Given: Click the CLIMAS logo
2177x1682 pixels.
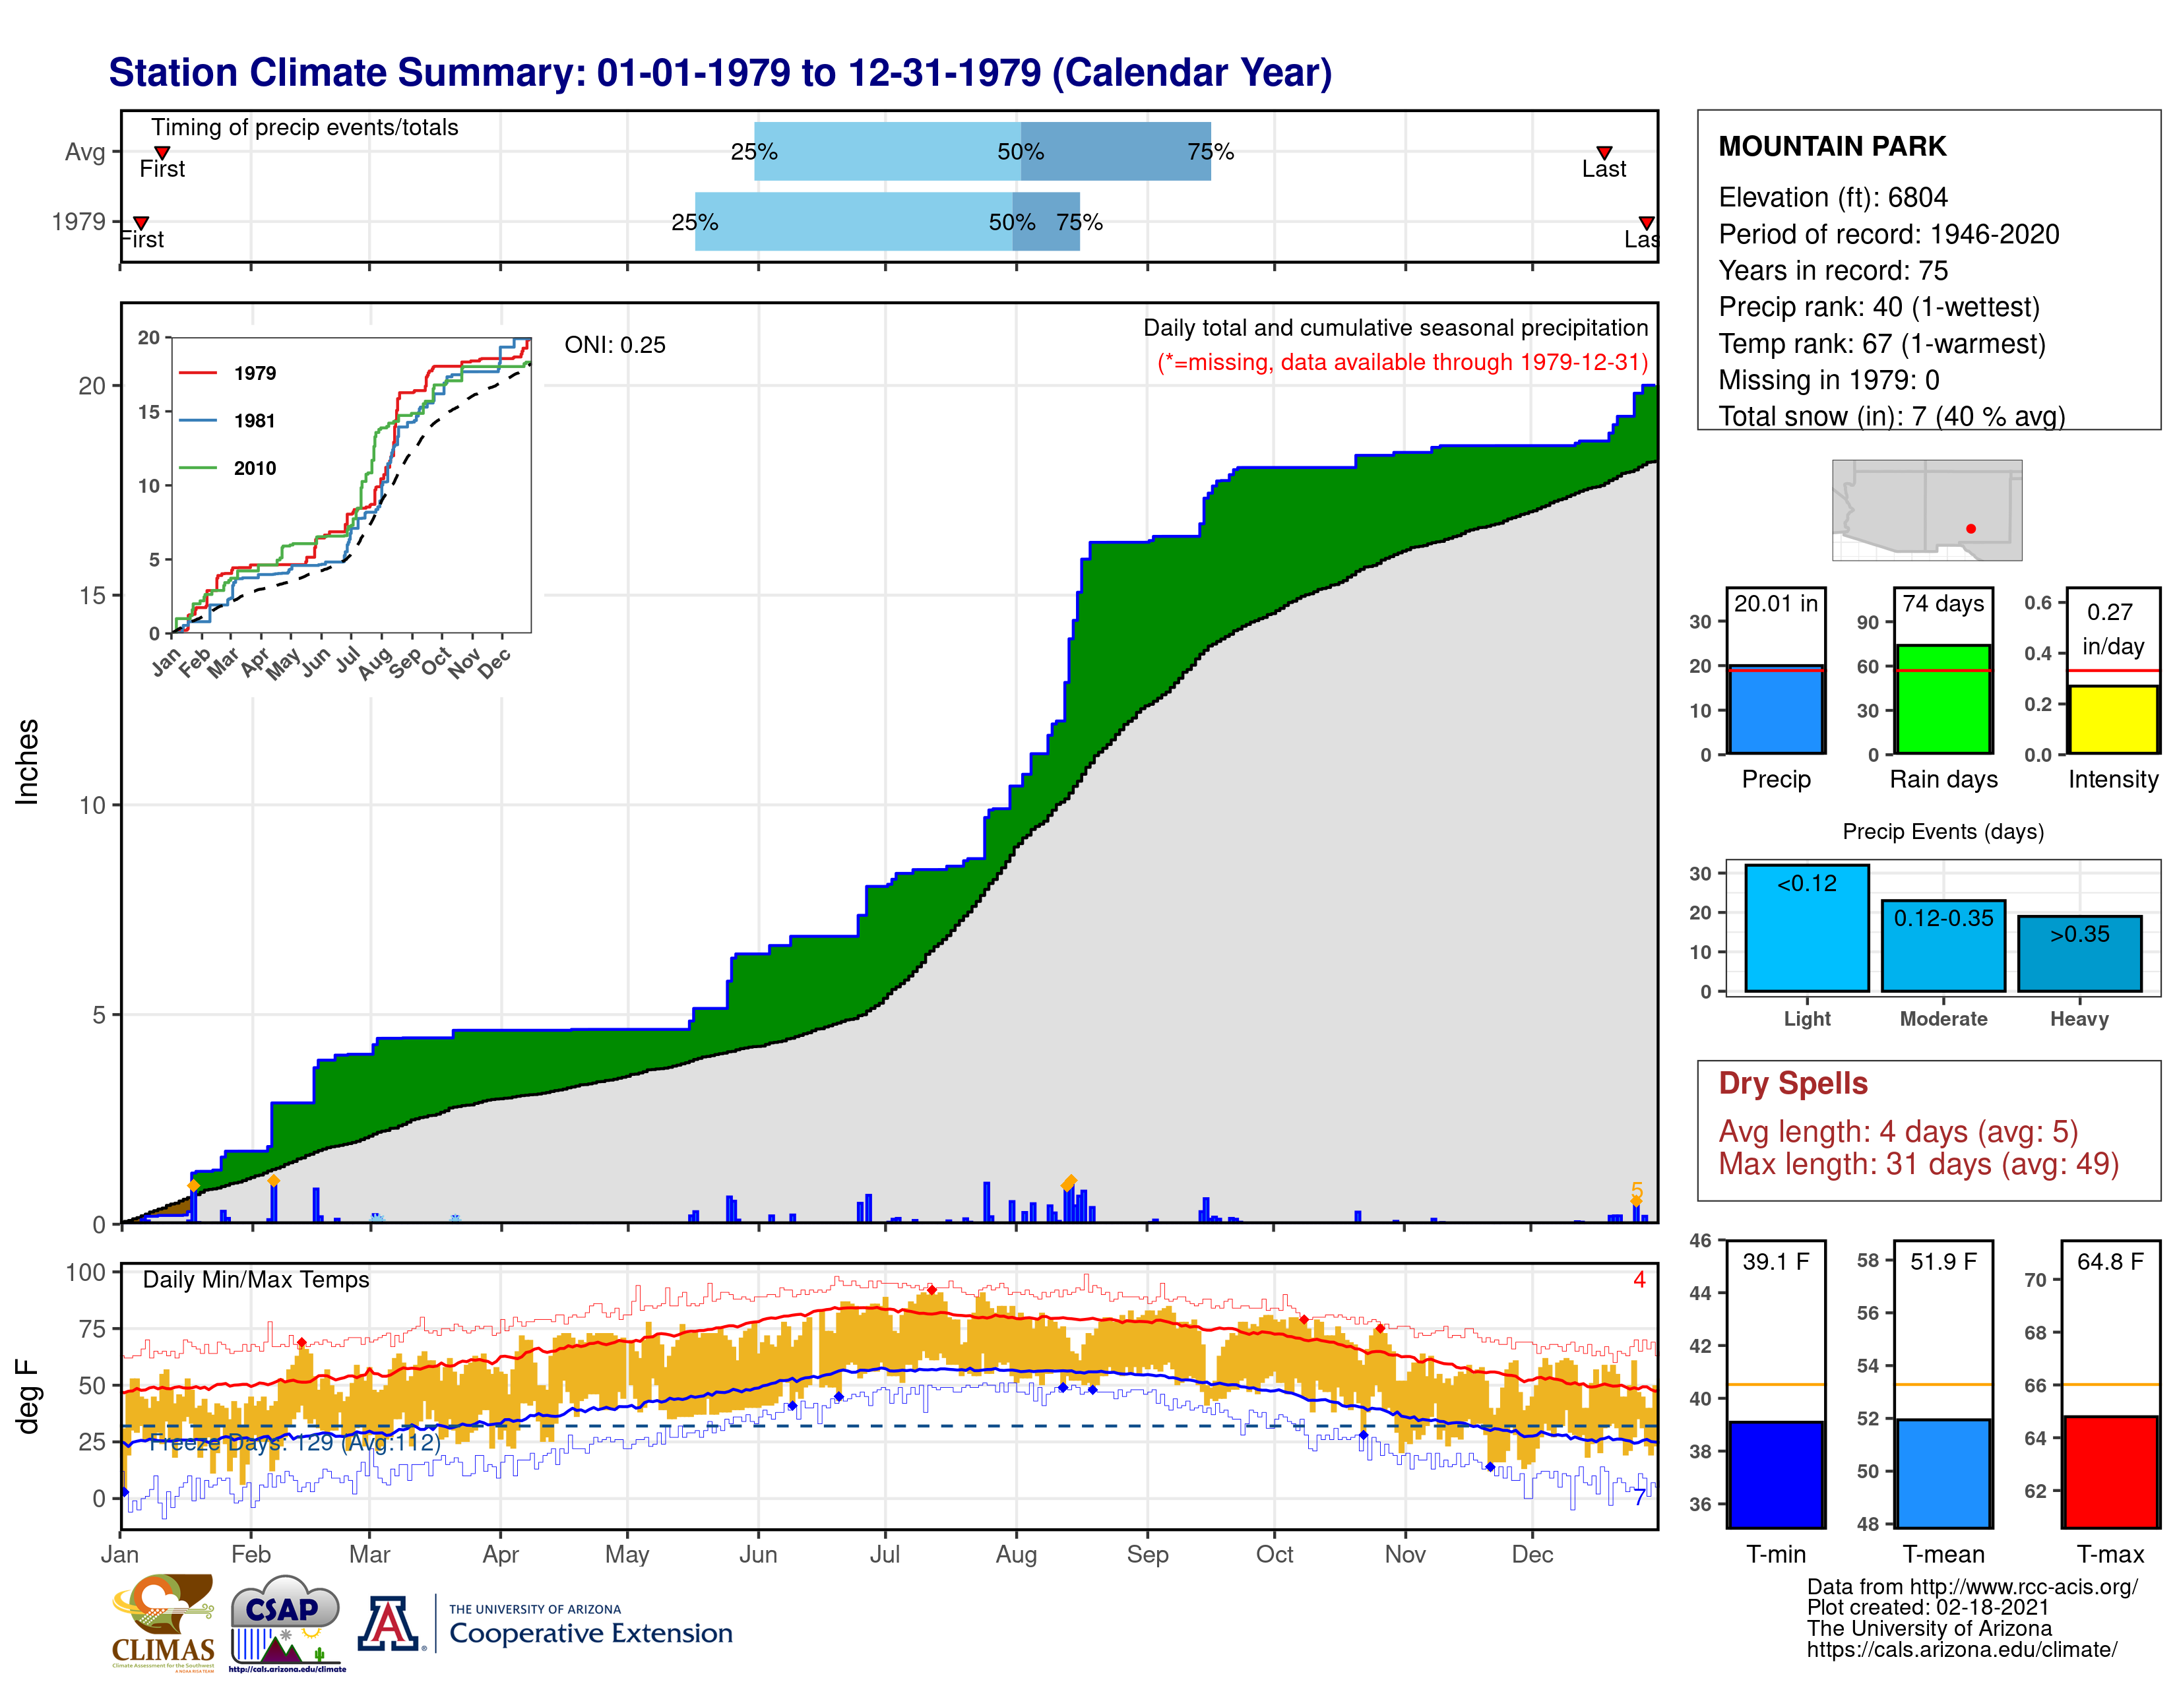Looking at the screenshot, I should 164,1622.
